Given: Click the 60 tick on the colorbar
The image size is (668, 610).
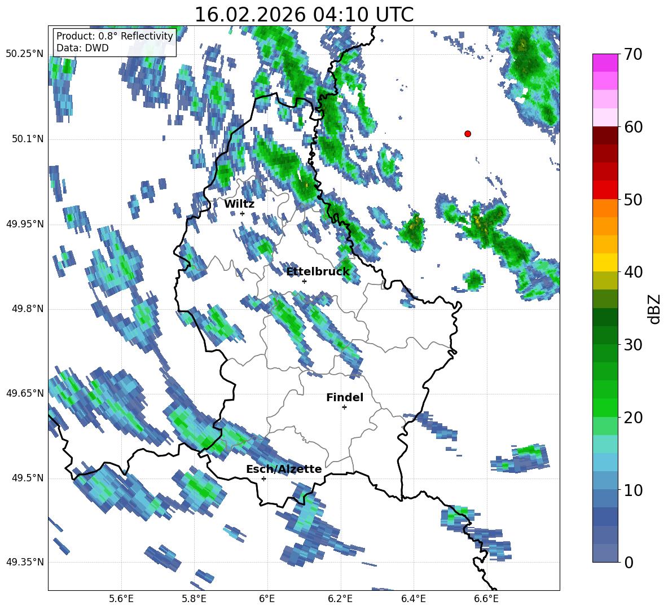Looking at the screenshot, I should 634,127.
